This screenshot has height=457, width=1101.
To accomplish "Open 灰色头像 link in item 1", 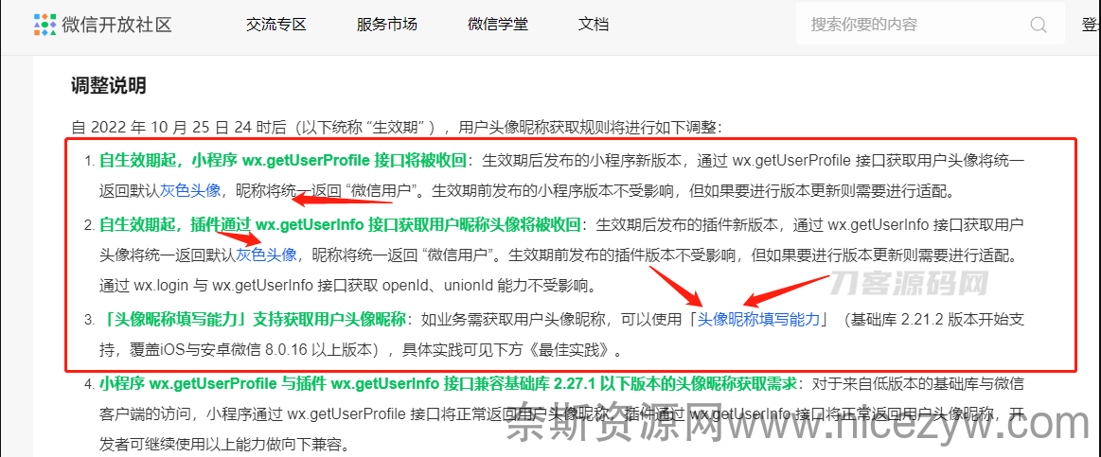I will pos(191,190).
